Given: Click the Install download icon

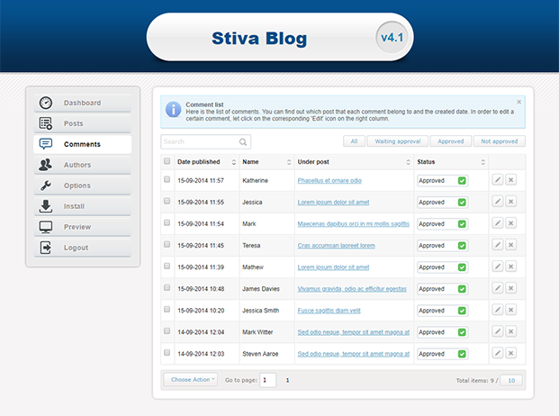Looking at the screenshot, I should [46, 206].
